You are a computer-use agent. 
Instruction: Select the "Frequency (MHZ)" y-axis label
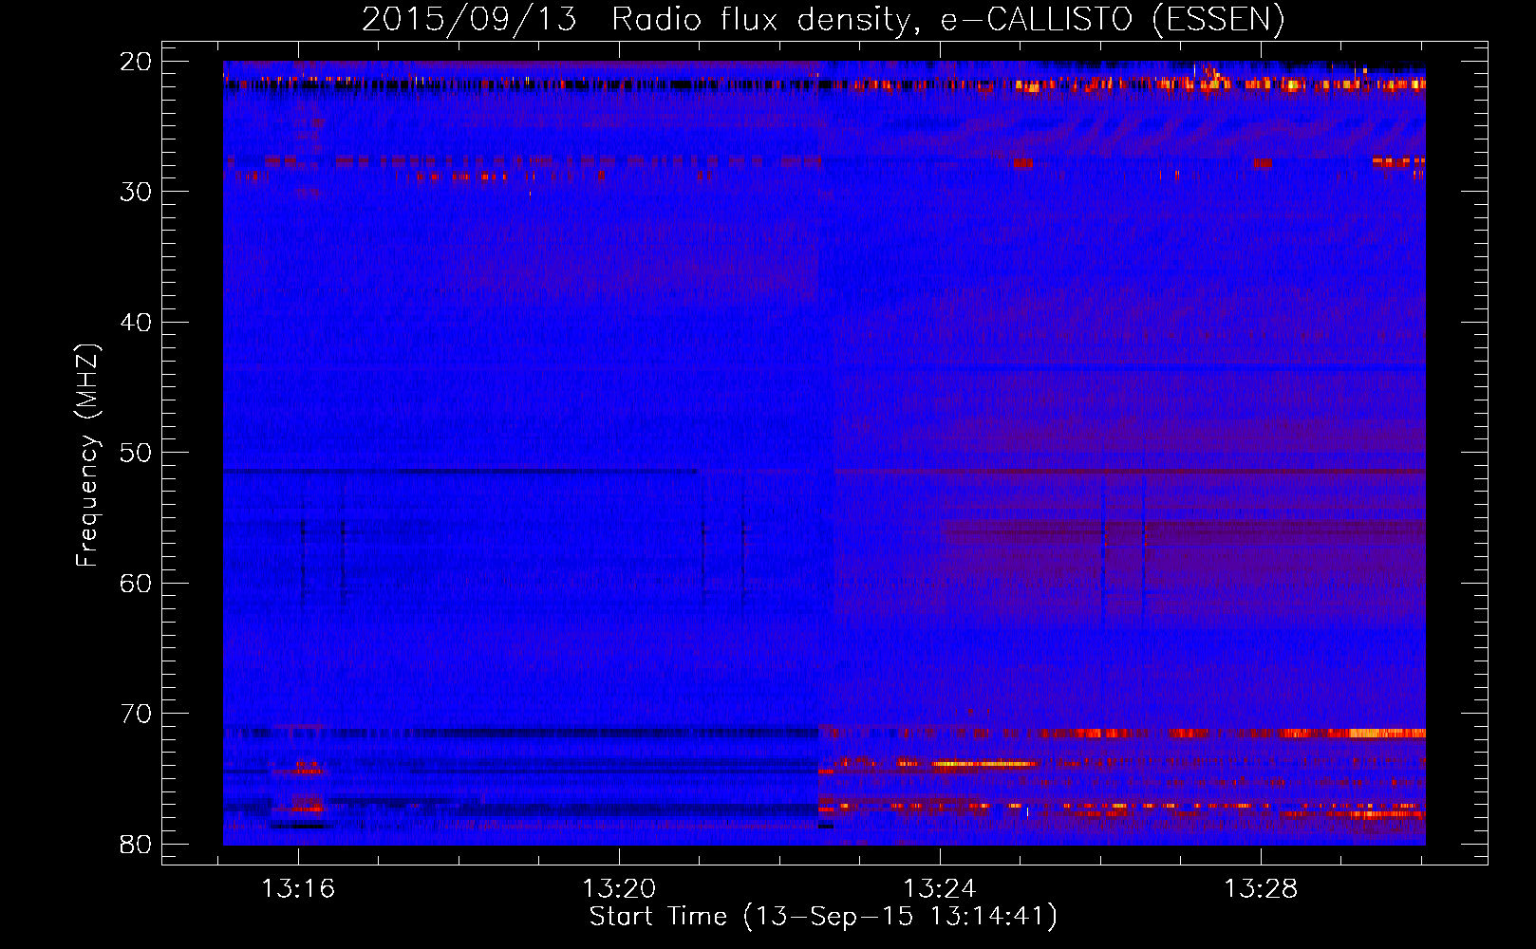click(x=87, y=456)
